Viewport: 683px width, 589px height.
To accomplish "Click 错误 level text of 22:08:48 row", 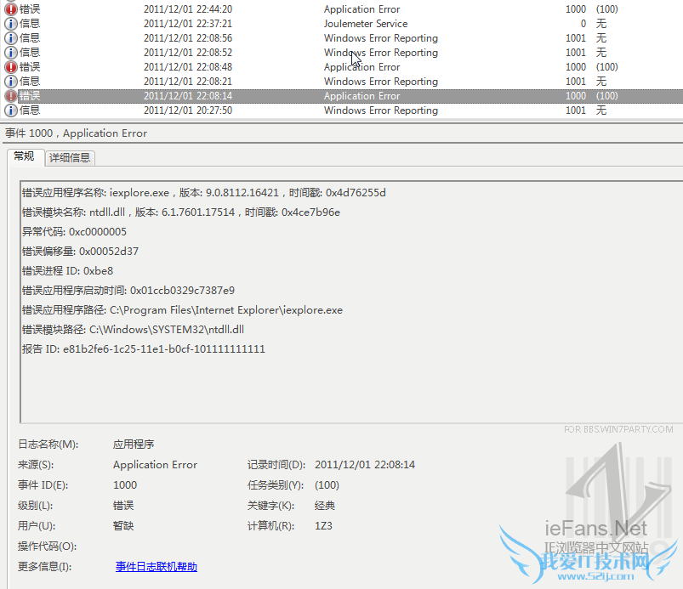I will (30, 67).
